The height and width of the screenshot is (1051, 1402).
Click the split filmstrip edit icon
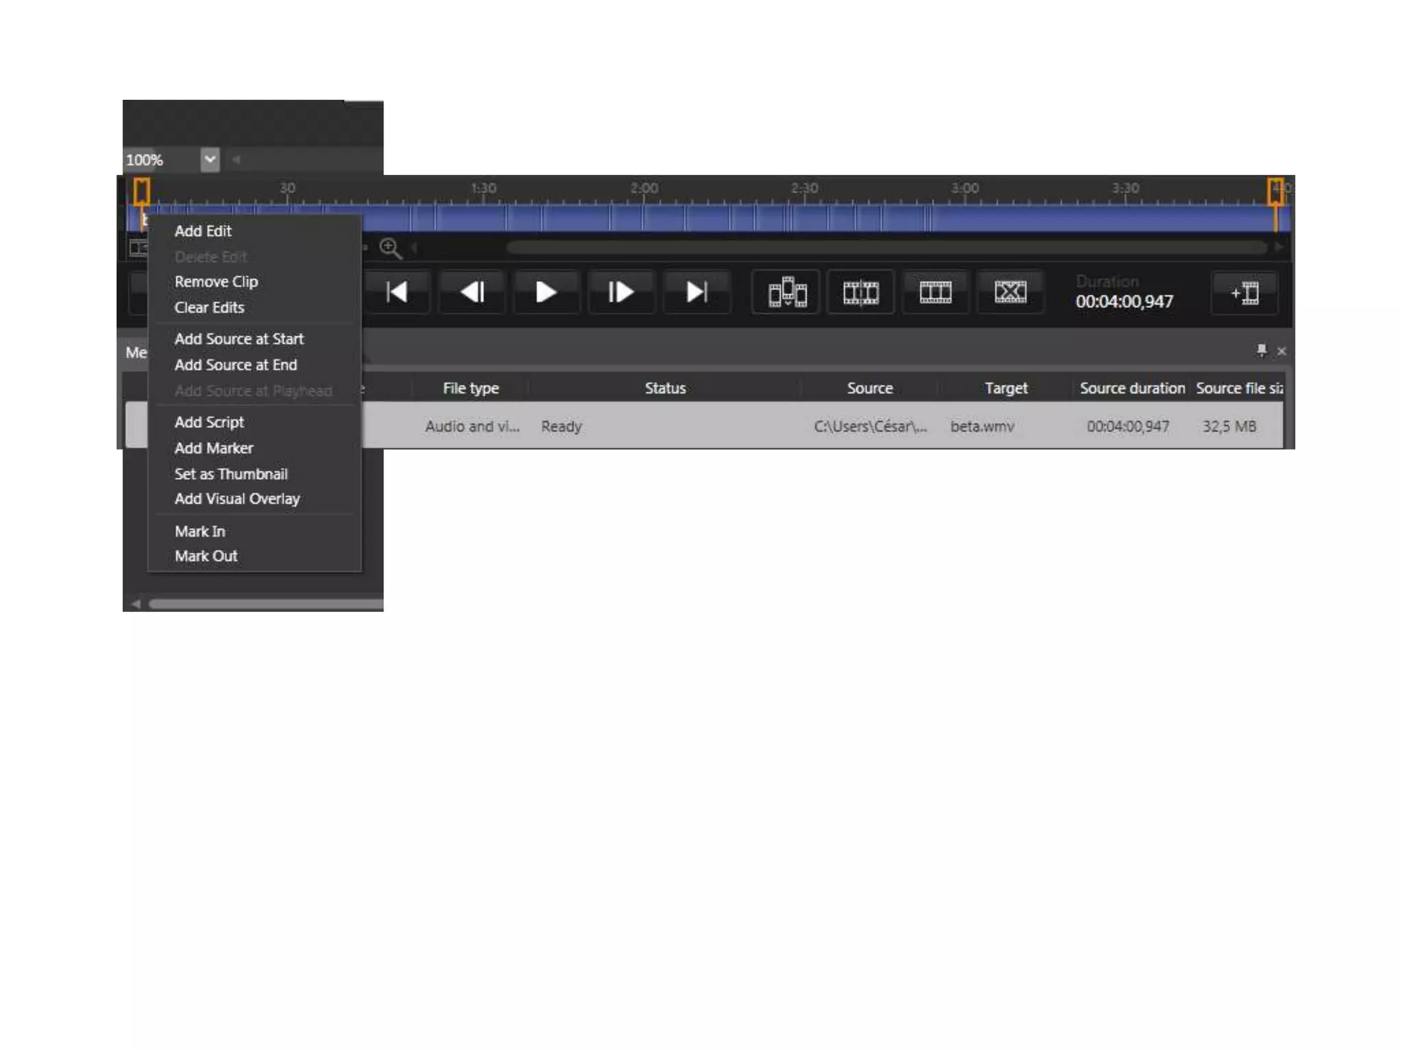click(861, 292)
